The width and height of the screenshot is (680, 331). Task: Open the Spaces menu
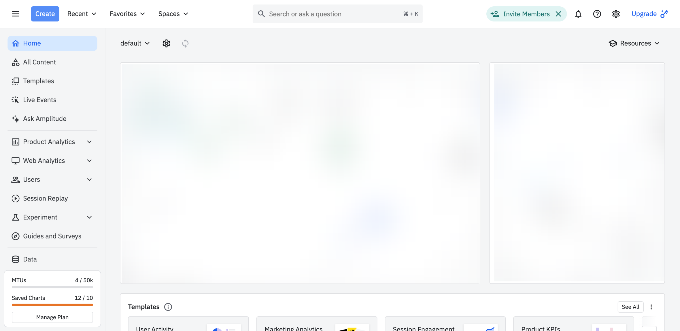coord(173,14)
